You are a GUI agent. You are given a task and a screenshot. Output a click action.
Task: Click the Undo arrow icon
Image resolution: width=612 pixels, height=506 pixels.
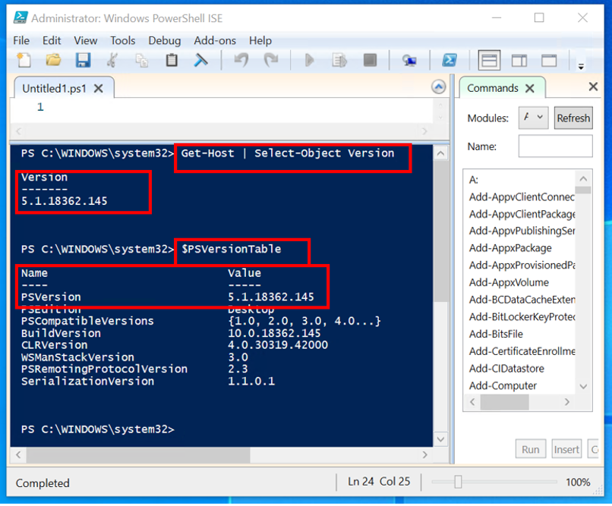(241, 61)
